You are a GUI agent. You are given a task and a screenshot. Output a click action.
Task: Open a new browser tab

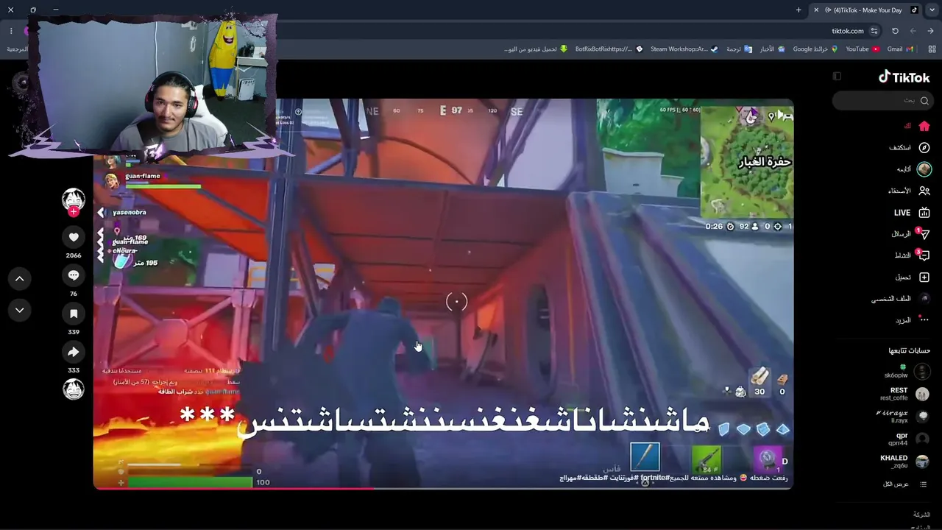[x=798, y=10]
